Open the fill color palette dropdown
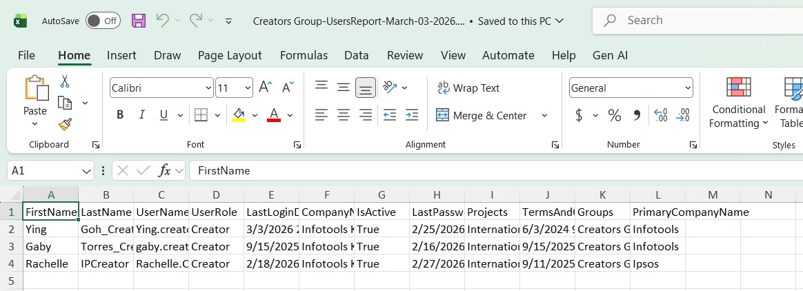 [x=255, y=115]
